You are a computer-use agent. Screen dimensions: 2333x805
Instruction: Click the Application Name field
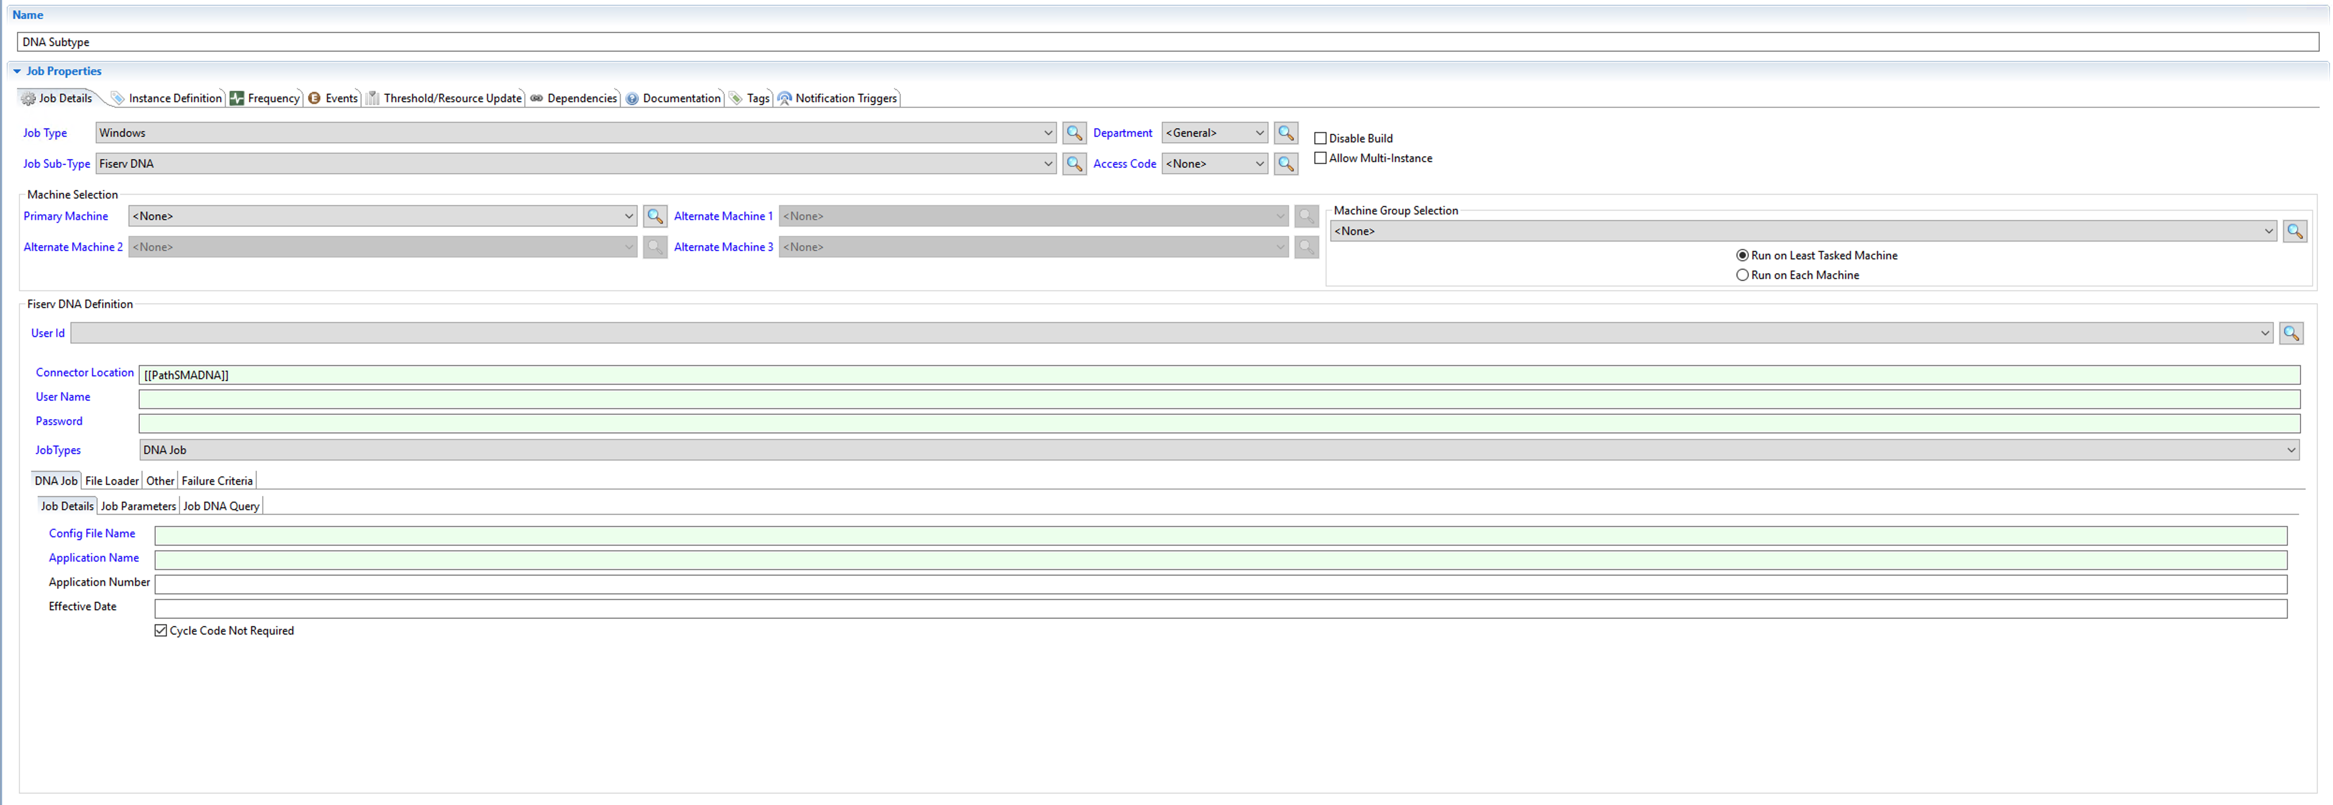(x=1221, y=562)
